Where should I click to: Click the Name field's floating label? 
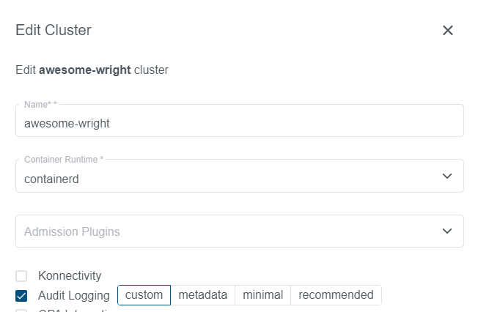[40, 105]
